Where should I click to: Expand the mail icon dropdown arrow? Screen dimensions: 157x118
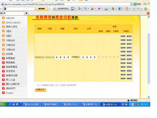76,8
